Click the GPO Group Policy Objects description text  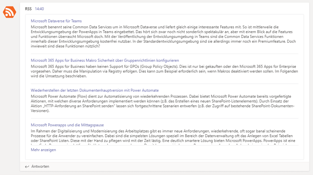[x=164, y=71]
